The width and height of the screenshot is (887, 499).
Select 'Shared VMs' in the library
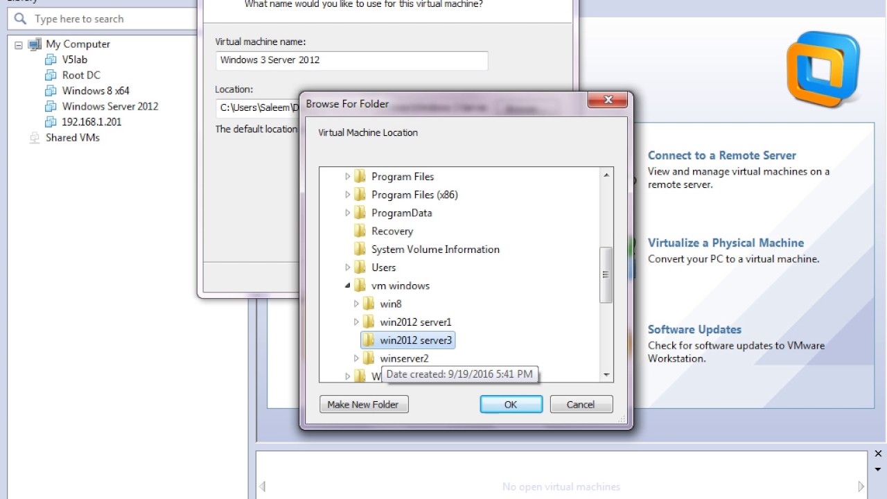tap(73, 137)
